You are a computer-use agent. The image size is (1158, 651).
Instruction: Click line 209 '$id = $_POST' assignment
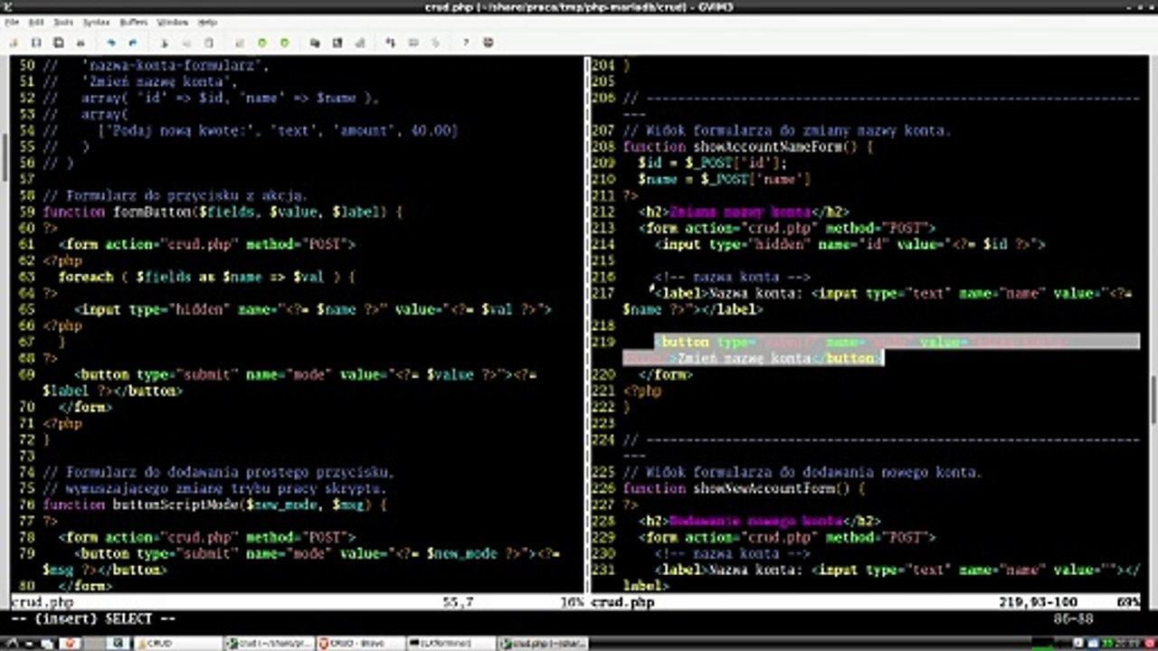click(712, 163)
